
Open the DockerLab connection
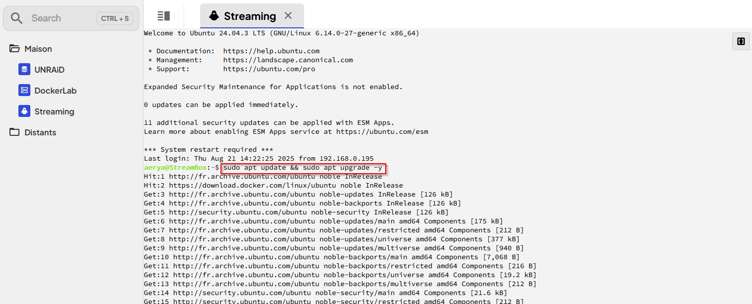point(55,91)
